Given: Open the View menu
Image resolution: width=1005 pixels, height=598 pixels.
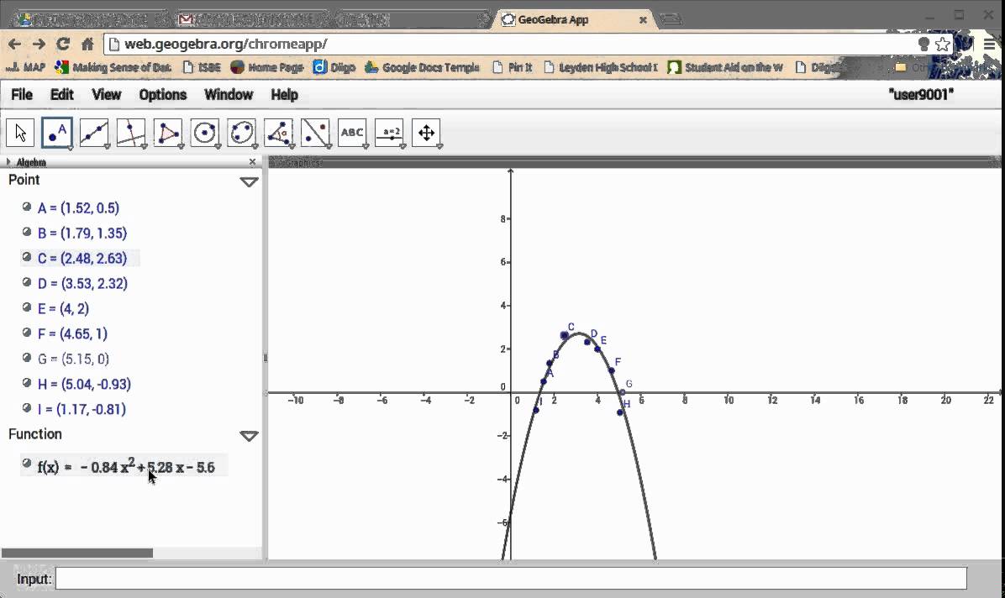Looking at the screenshot, I should (107, 95).
